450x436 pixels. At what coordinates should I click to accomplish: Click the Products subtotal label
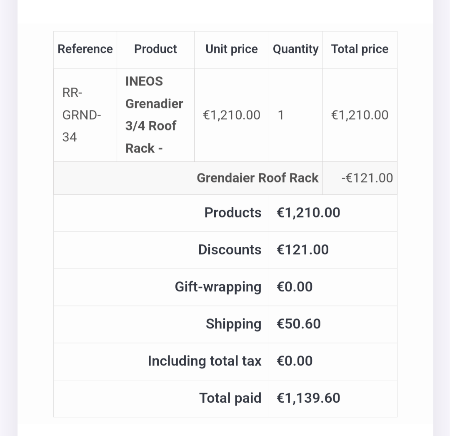click(233, 213)
